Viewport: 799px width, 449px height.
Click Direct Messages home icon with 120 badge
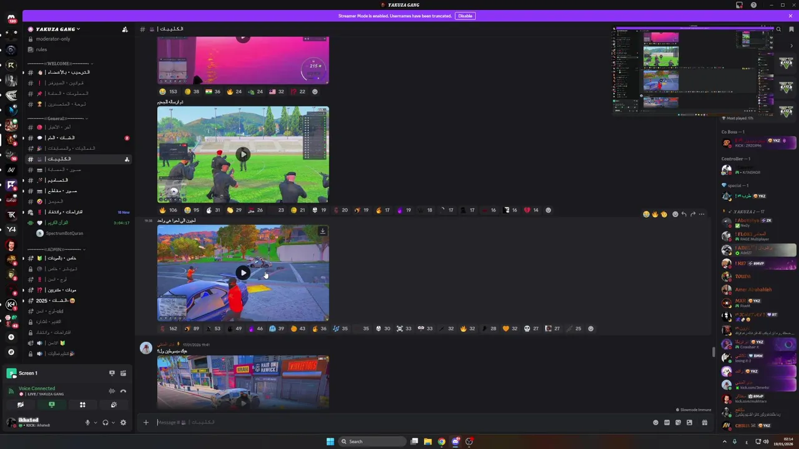coord(11,19)
